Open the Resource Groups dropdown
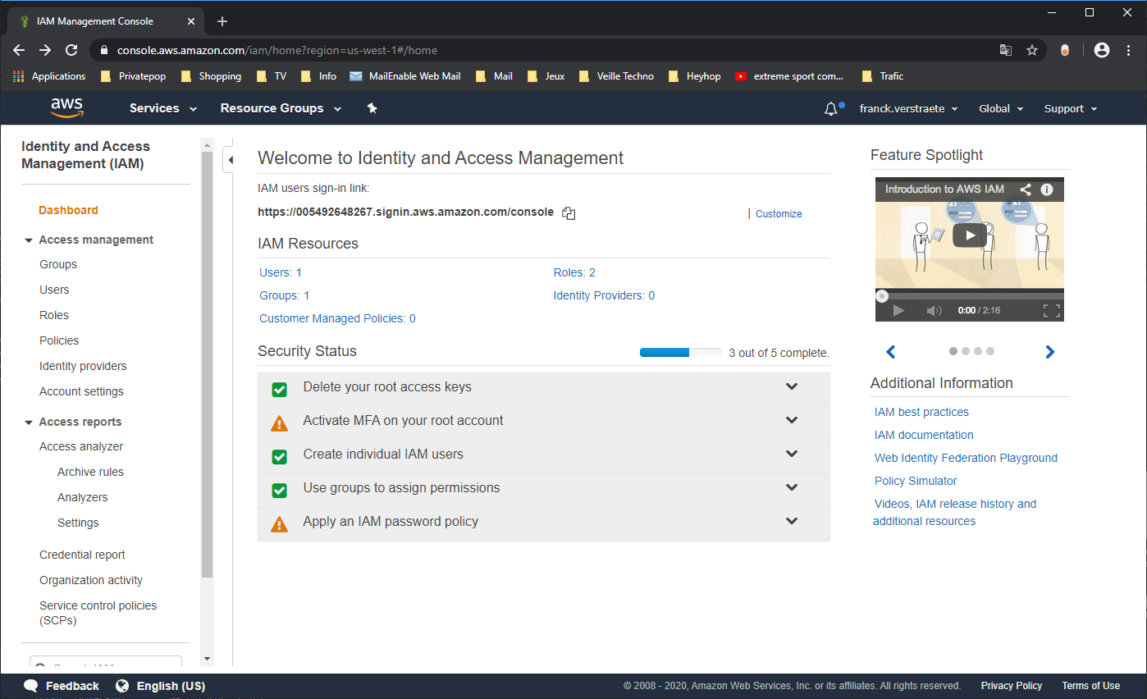Viewport: 1147px width, 699px height. pyautogui.click(x=281, y=108)
